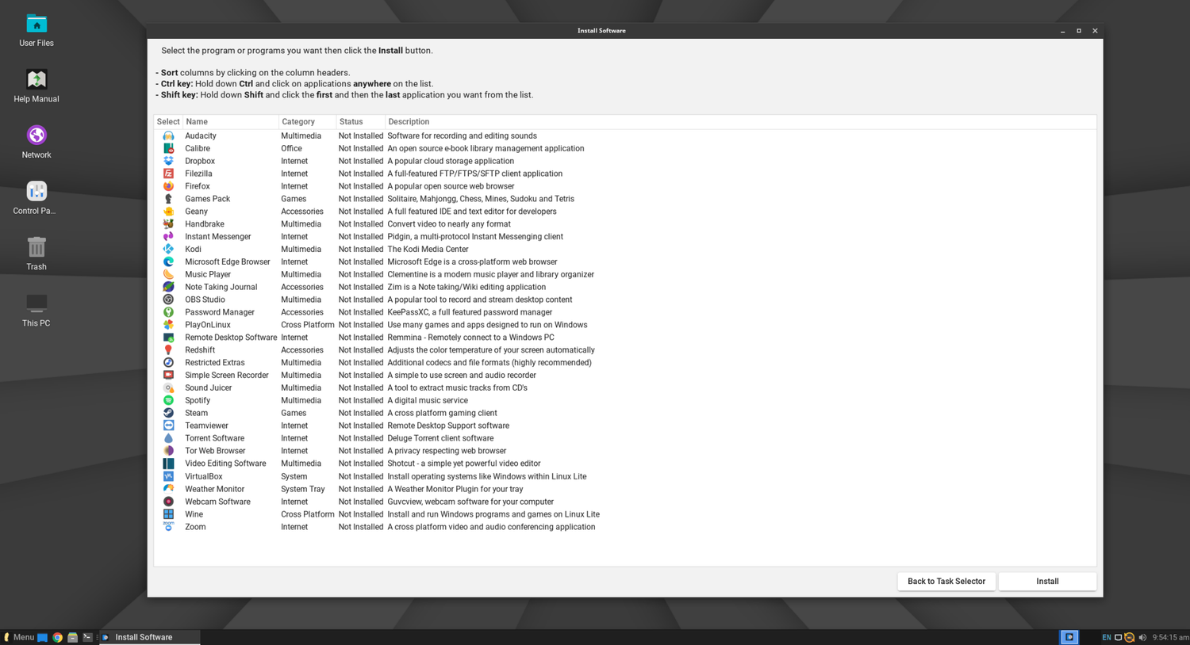Click the Description column header
The image size is (1190, 645).
(740, 122)
